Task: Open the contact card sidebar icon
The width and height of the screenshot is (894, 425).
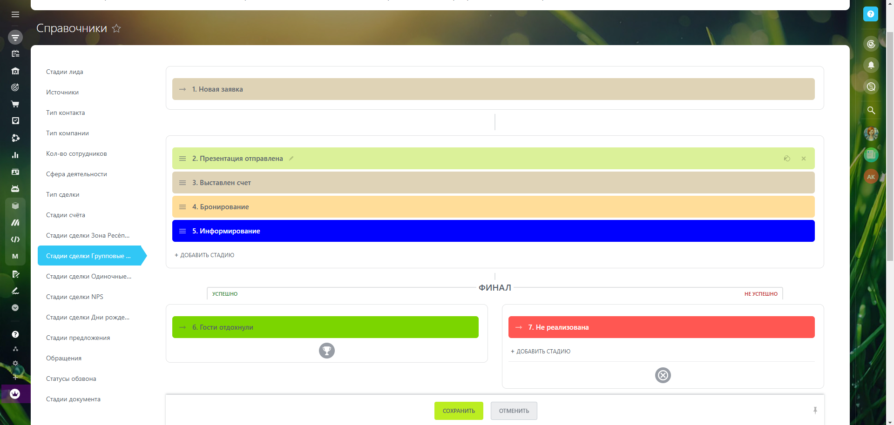Action: tap(15, 172)
